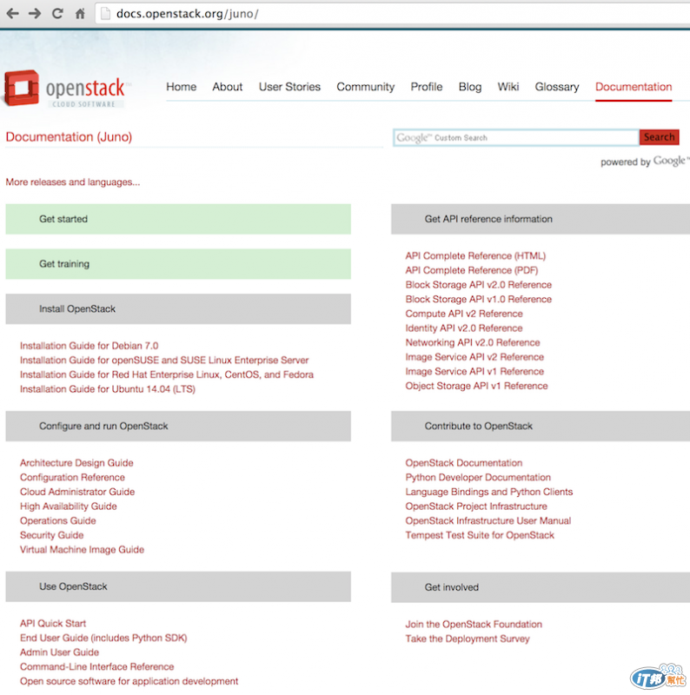Viewport: 690px width, 695px height.
Task: Expand the Get started section
Action: tap(178, 219)
